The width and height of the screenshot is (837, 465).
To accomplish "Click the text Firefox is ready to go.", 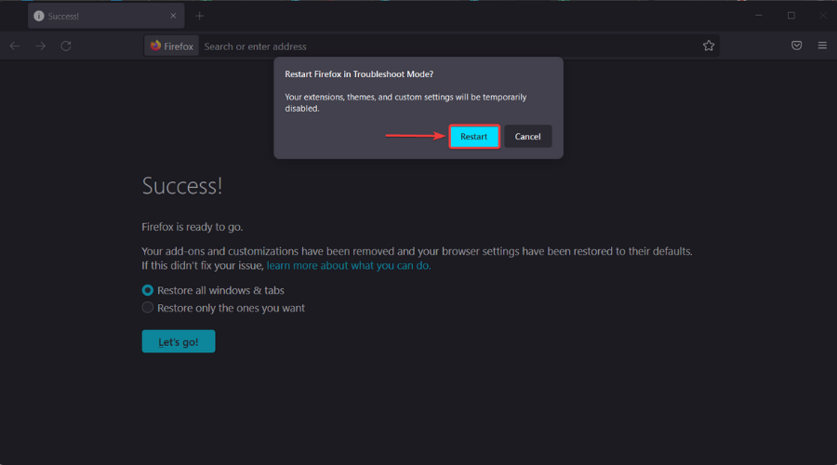I will pyautogui.click(x=193, y=227).
